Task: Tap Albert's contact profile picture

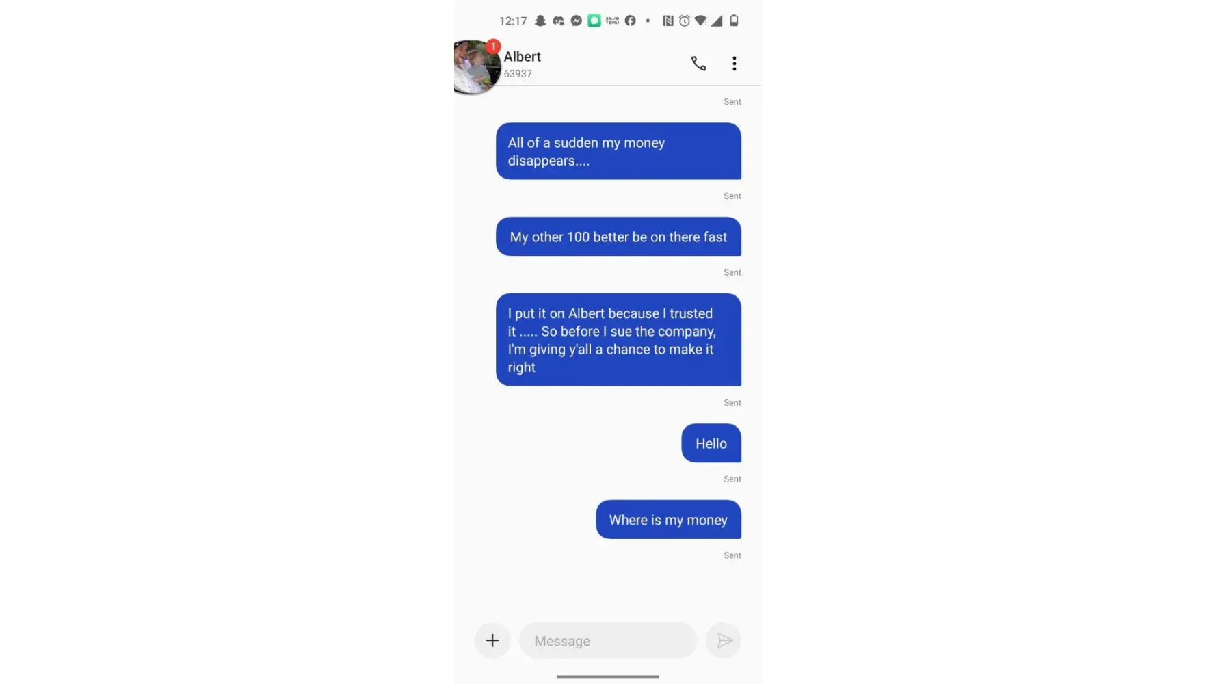Action: [477, 67]
